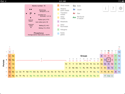The width and height of the screenshot is (125, 94).
Task: Click the Gas state legend entry
Action: pyautogui.click(x=77, y=13)
